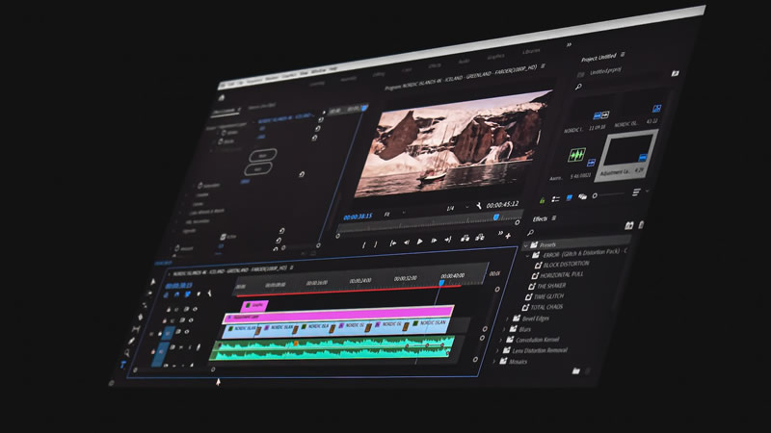Screen dimensions: 771x433
Task: Expand the Lens Distortion Removal folder
Action: tap(497, 350)
